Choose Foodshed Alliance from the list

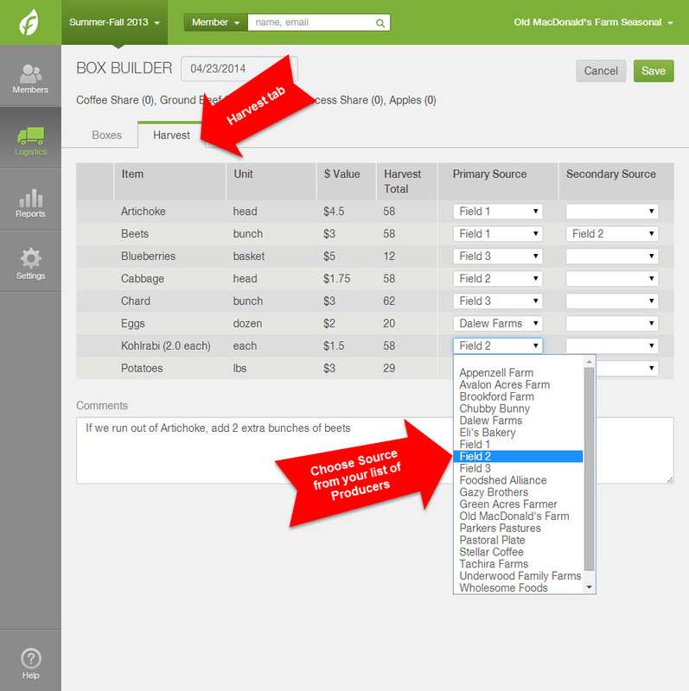(519, 480)
